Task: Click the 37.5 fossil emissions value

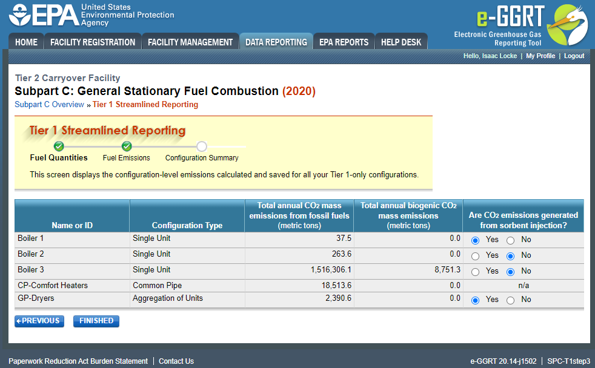Action: 344,238
